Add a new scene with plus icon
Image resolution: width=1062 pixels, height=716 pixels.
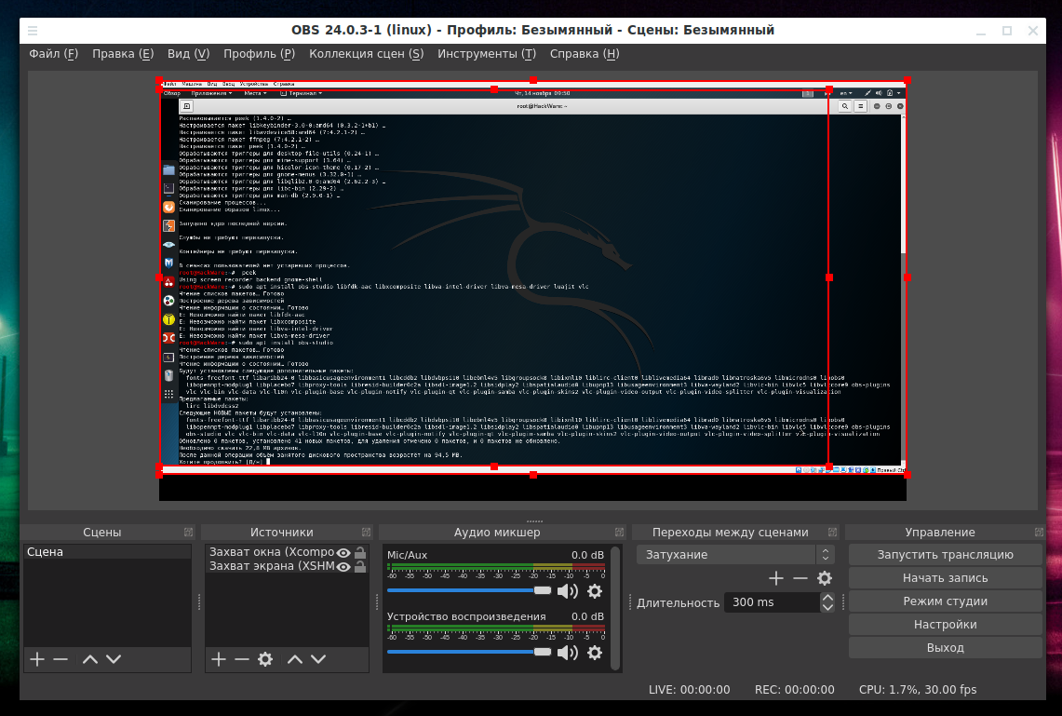point(37,659)
